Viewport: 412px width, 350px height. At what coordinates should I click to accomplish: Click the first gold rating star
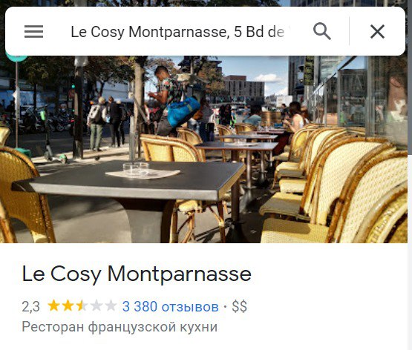(53, 306)
